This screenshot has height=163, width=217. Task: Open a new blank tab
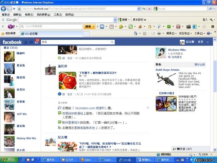tap(86, 34)
